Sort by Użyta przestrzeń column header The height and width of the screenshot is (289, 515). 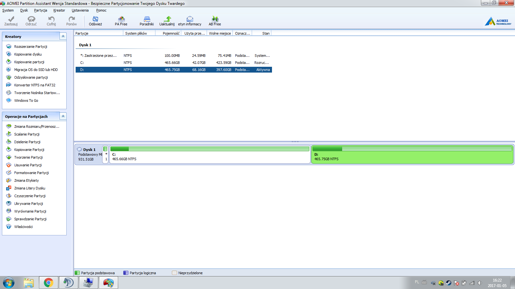click(194, 33)
